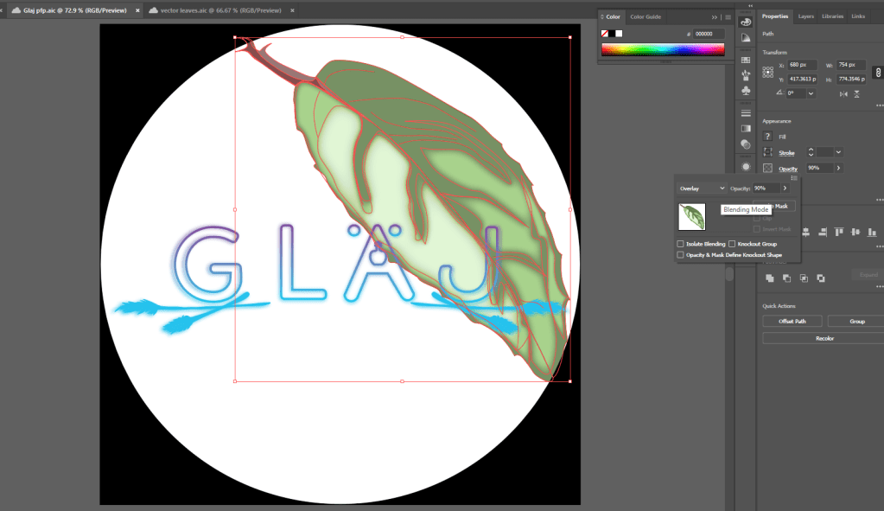Open the stroke weight dropdown arrow
884x511 pixels.
point(838,152)
